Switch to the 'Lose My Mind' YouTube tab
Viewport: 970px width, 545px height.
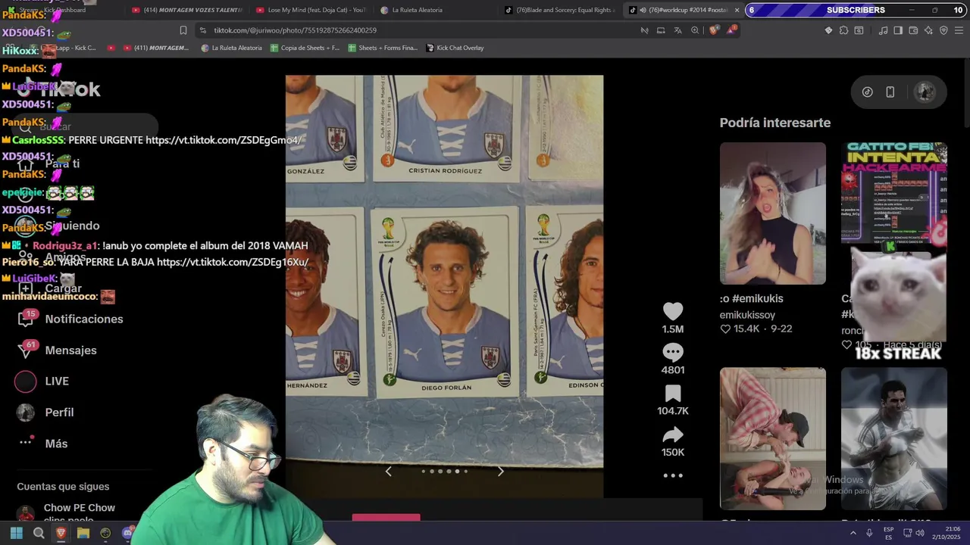[311, 10]
